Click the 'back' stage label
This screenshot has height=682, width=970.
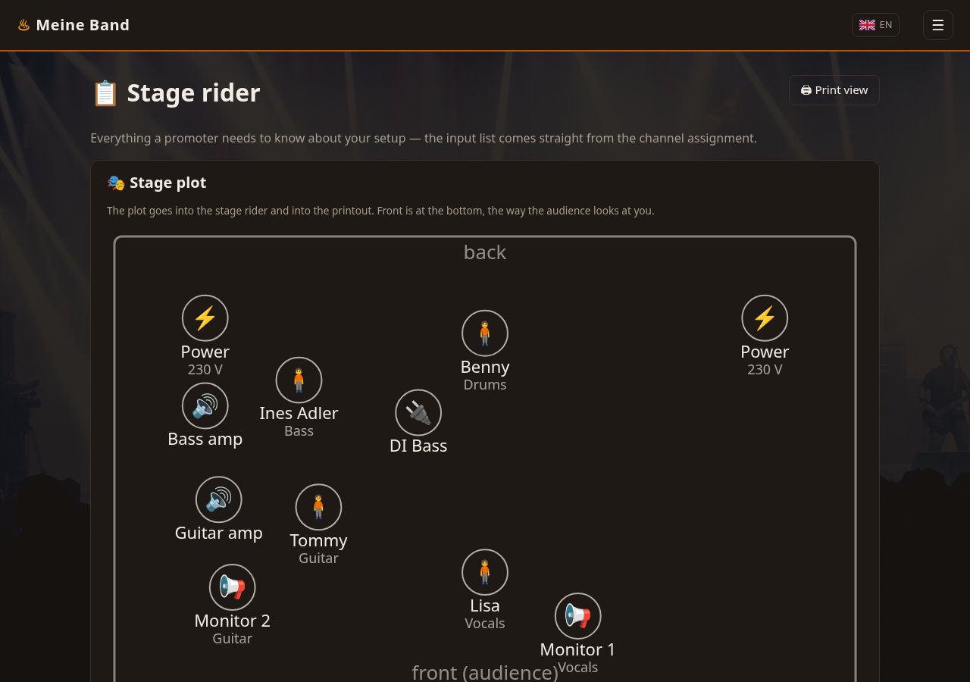pos(485,252)
